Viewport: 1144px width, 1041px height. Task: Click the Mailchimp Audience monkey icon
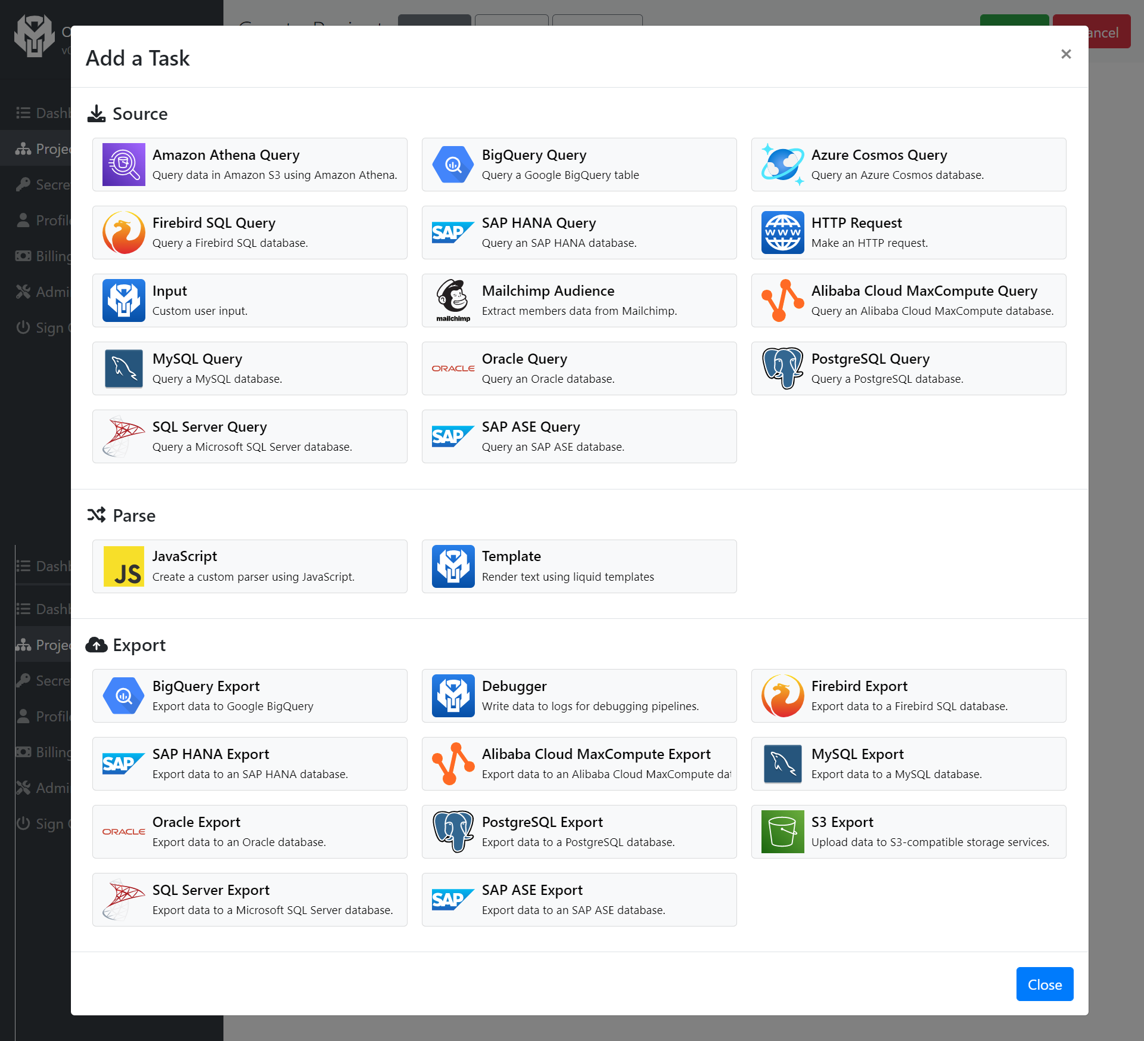coord(453,300)
